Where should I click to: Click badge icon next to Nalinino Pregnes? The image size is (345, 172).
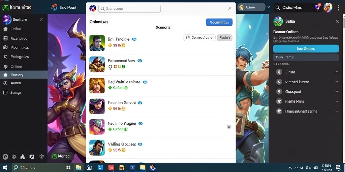[140, 124]
